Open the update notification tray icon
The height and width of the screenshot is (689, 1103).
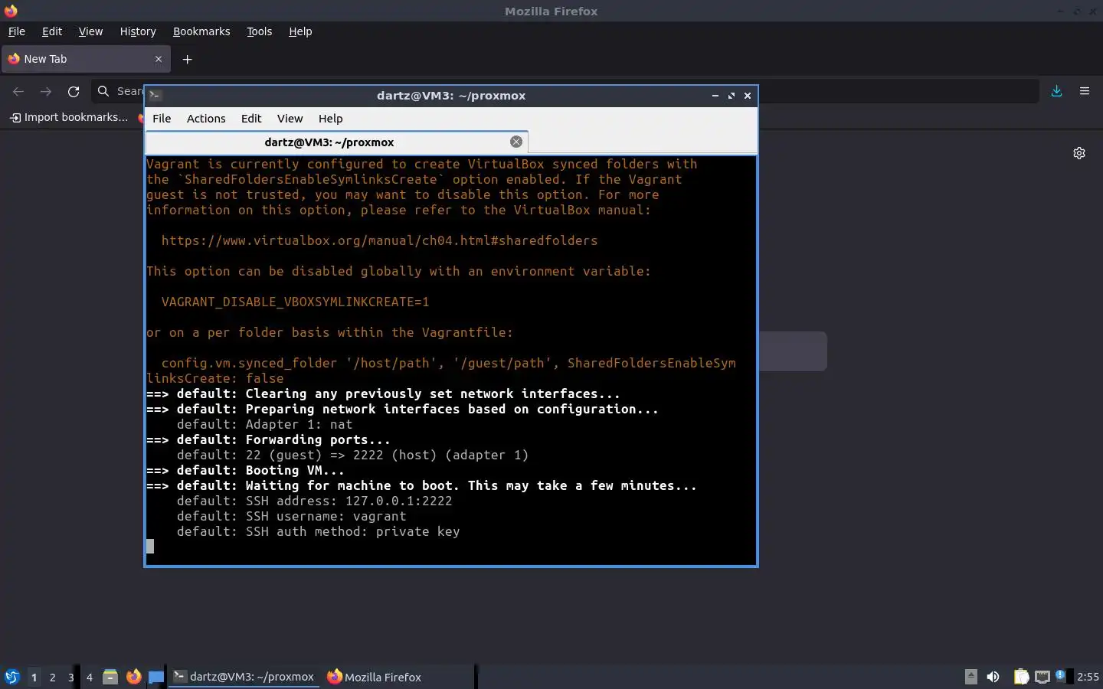[1061, 676]
